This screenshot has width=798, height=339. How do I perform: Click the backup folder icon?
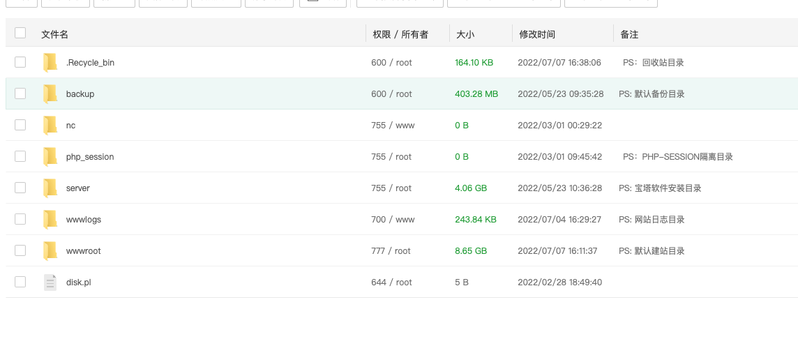[x=50, y=94]
